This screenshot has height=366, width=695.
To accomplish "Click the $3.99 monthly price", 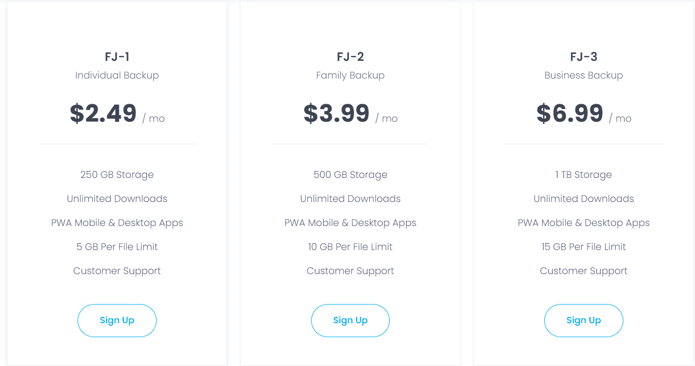I will pos(336,113).
